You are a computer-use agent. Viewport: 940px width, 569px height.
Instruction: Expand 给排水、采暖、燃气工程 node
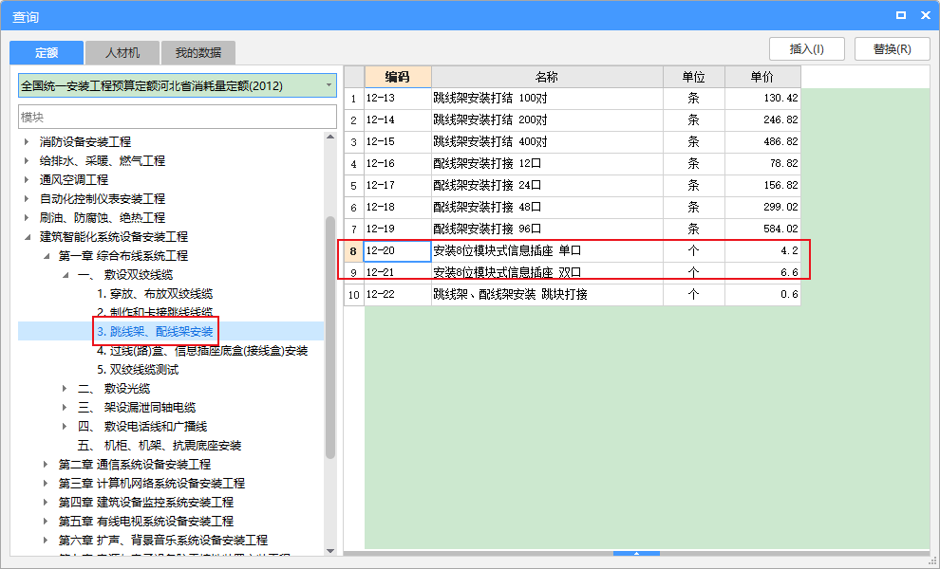point(27,161)
